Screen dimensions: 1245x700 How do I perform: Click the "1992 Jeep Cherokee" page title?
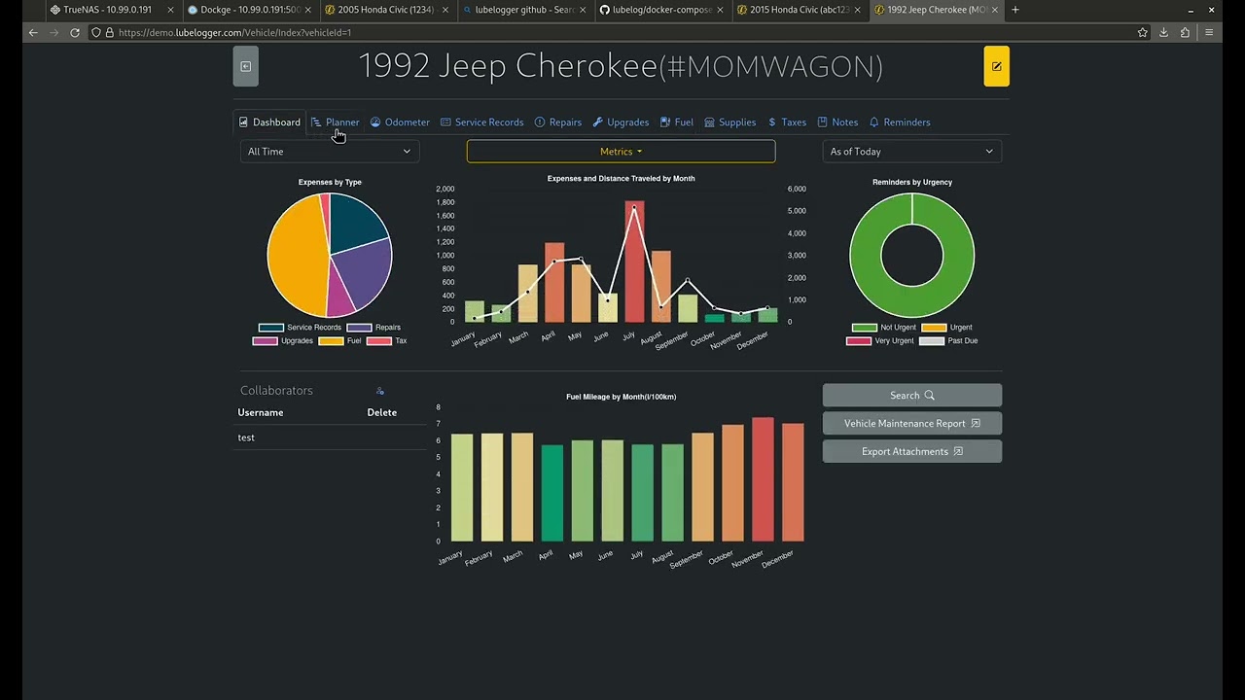coord(508,66)
